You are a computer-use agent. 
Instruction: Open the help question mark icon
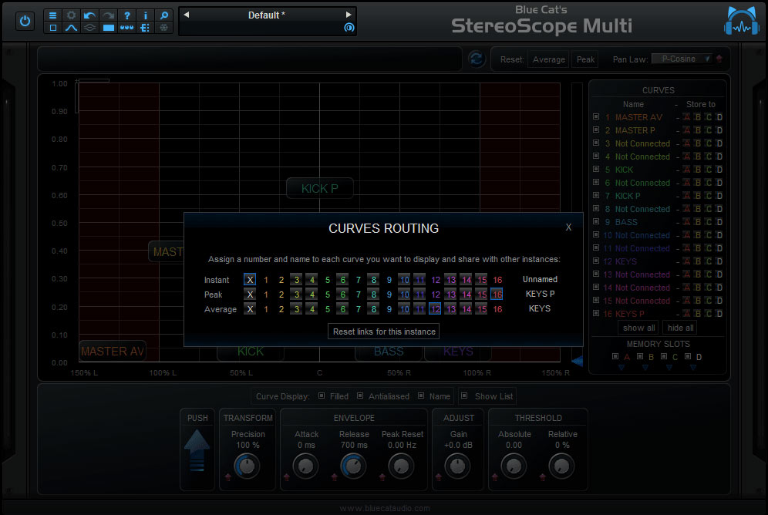coord(128,15)
